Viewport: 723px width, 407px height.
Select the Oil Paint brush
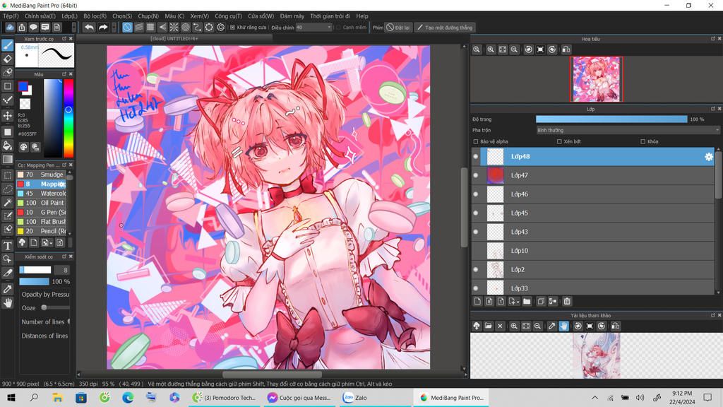tap(42, 203)
